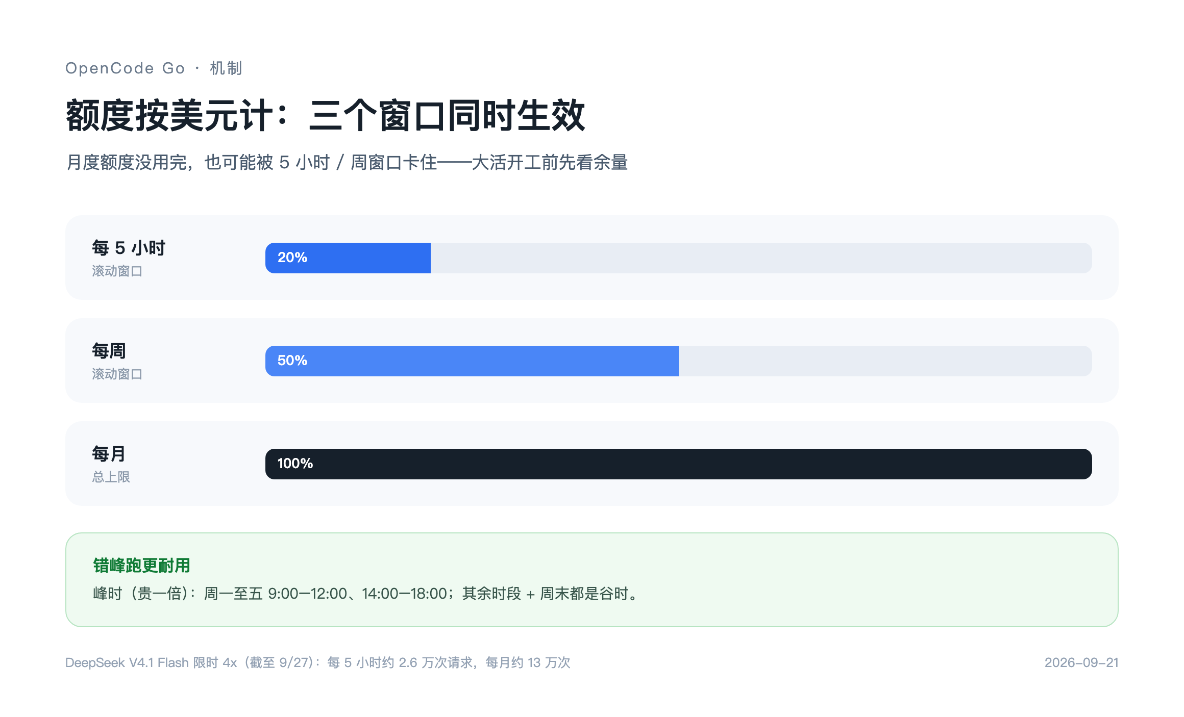Click the 滚动窗口 caption under 每 5 小时
Image resolution: width=1184 pixels, height=717 pixels.
pyautogui.click(x=117, y=271)
